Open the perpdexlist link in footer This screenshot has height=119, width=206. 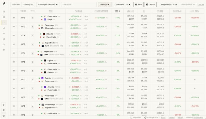pyautogui.click(x=137, y=117)
